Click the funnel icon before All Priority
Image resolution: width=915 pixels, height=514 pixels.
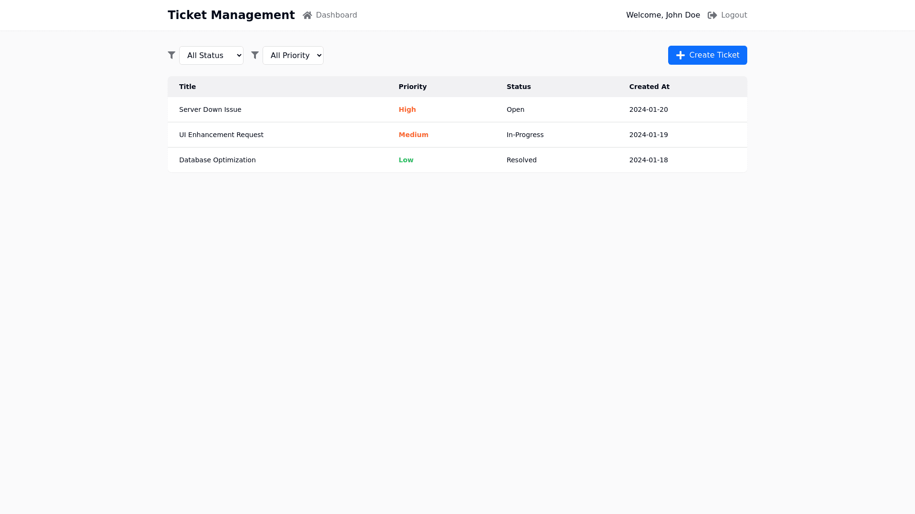pos(255,55)
